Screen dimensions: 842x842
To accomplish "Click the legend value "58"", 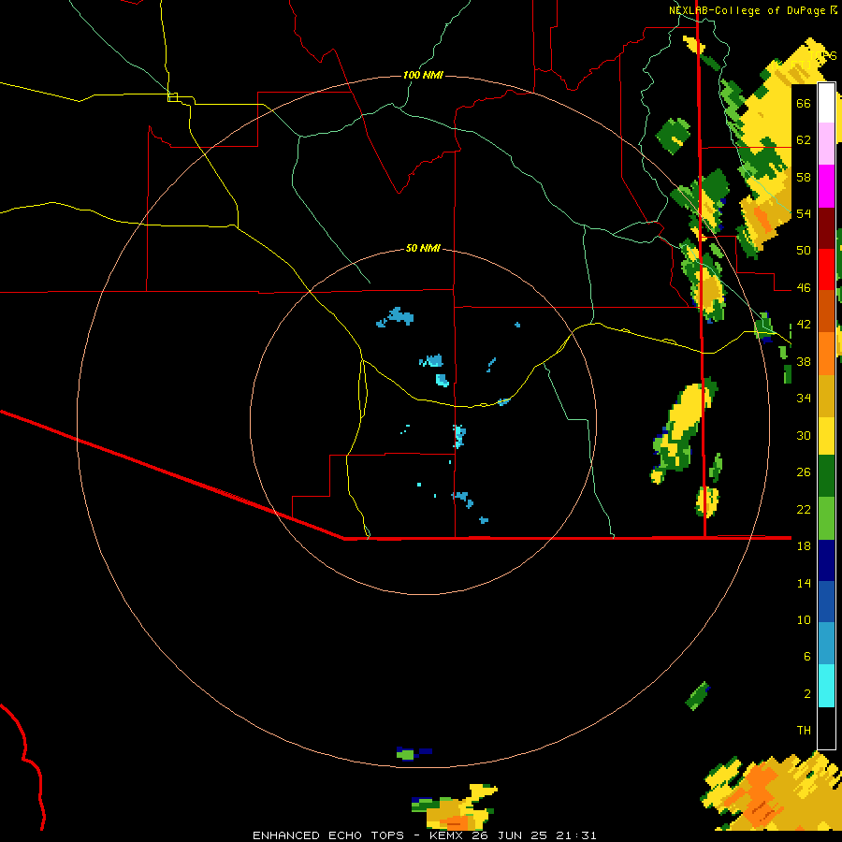I will point(804,177).
